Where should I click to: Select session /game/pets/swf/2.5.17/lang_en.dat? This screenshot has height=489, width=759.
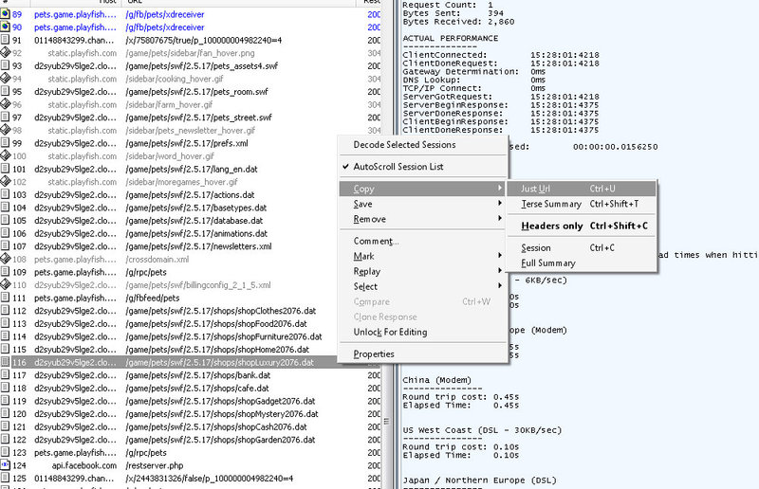pyautogui.click(x=191, y=169)
